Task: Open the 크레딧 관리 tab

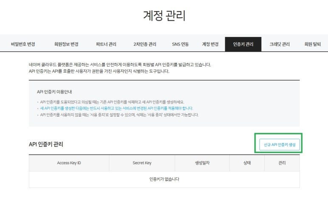Action: click(280, 44)
